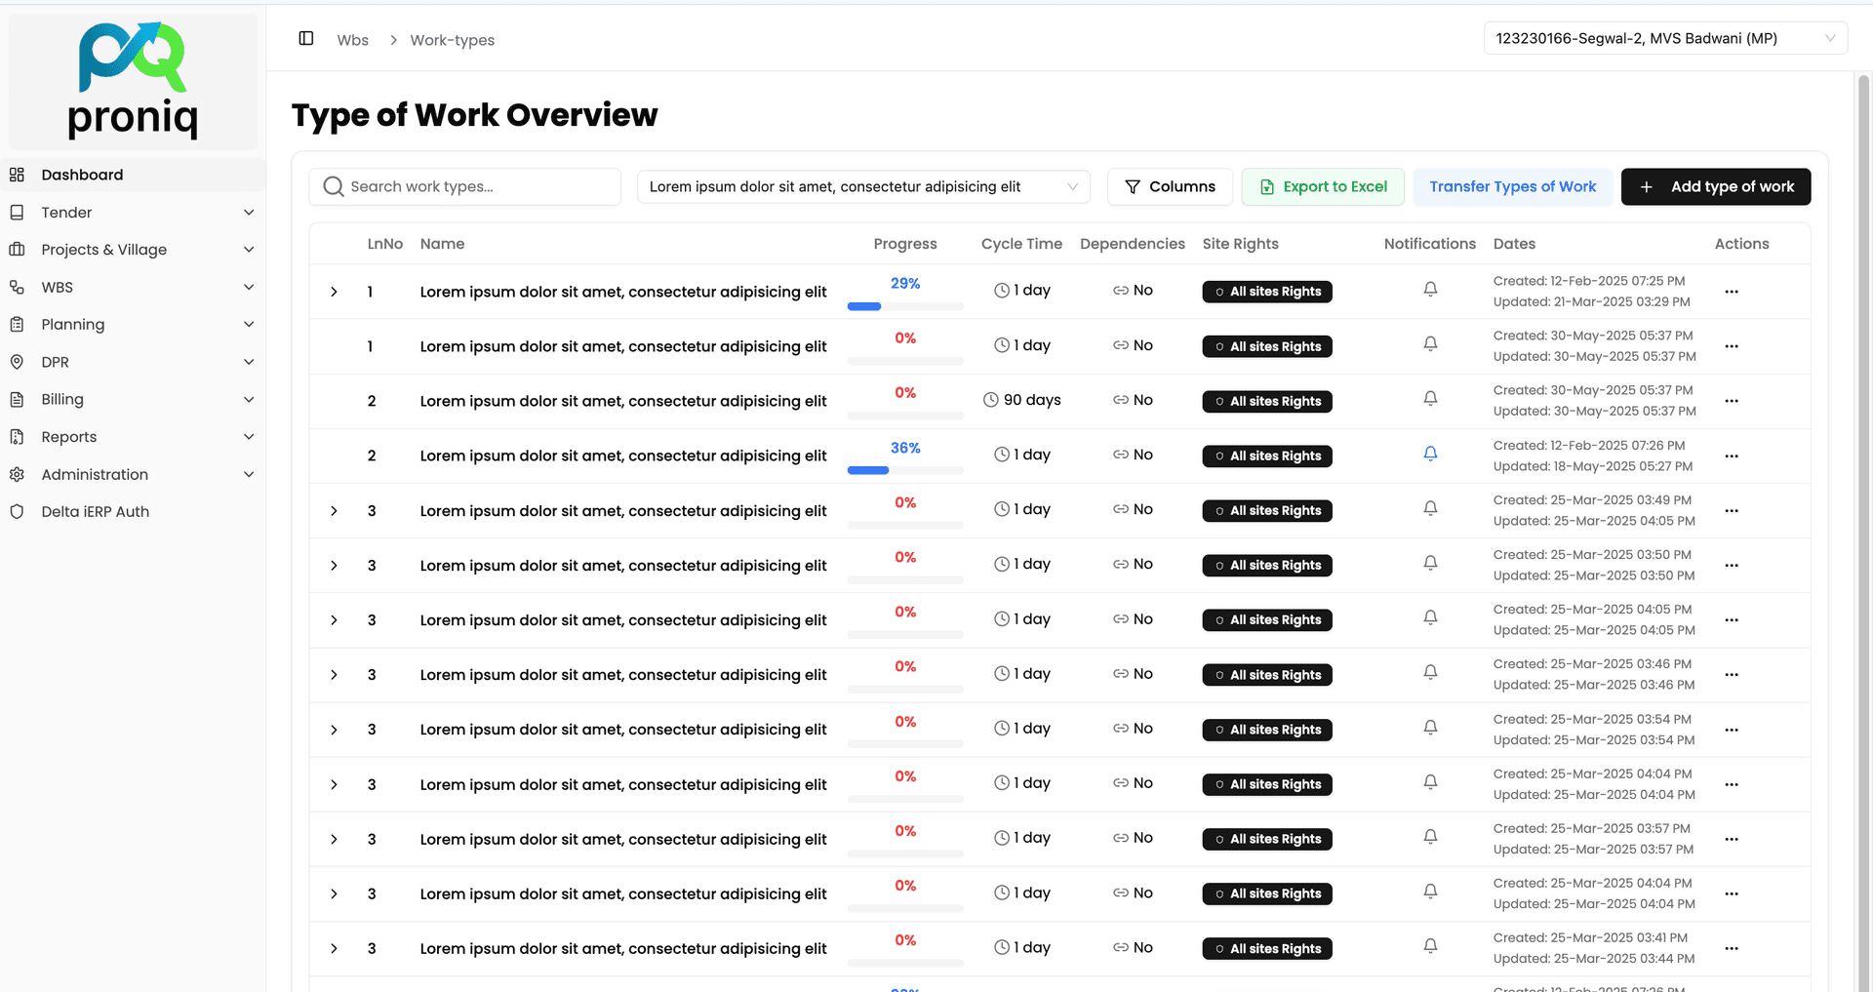
Task: Click the WBS icon in the sidebar
Action: coord(17,287)
